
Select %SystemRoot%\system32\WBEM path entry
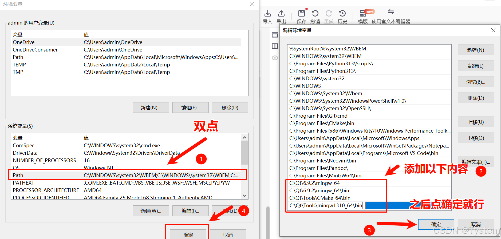[x=369, y=49]
